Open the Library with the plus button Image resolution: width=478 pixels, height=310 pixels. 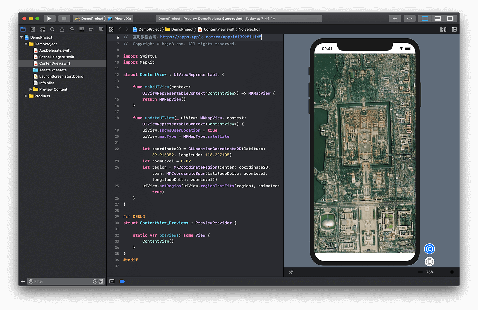point(395,19)
